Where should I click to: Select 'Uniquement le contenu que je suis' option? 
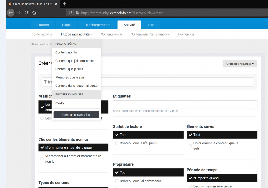pyautogui.click(x=190, y=146)
